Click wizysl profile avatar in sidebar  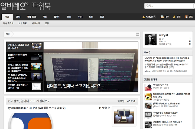151,40
